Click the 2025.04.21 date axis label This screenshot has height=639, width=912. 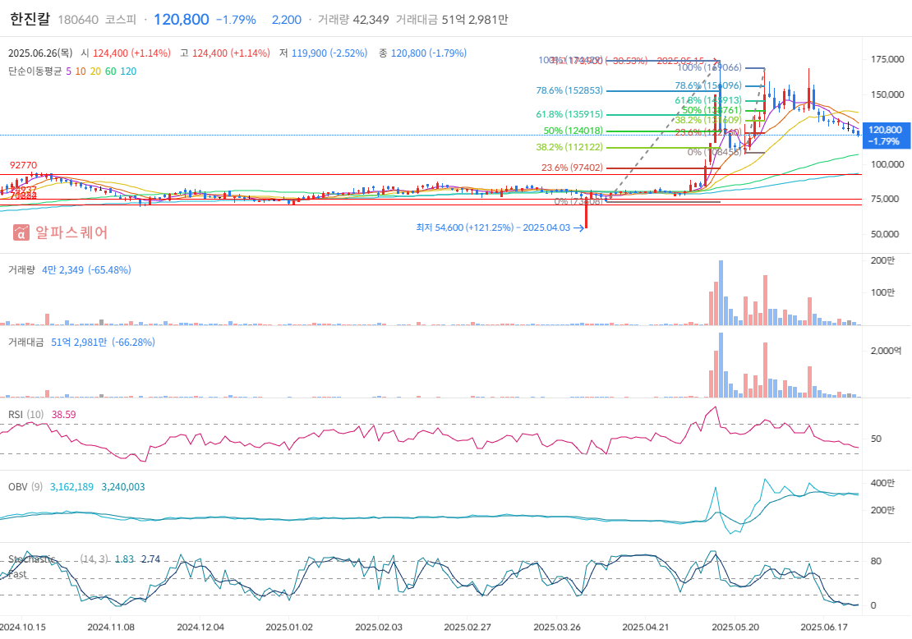coord(646,628)
